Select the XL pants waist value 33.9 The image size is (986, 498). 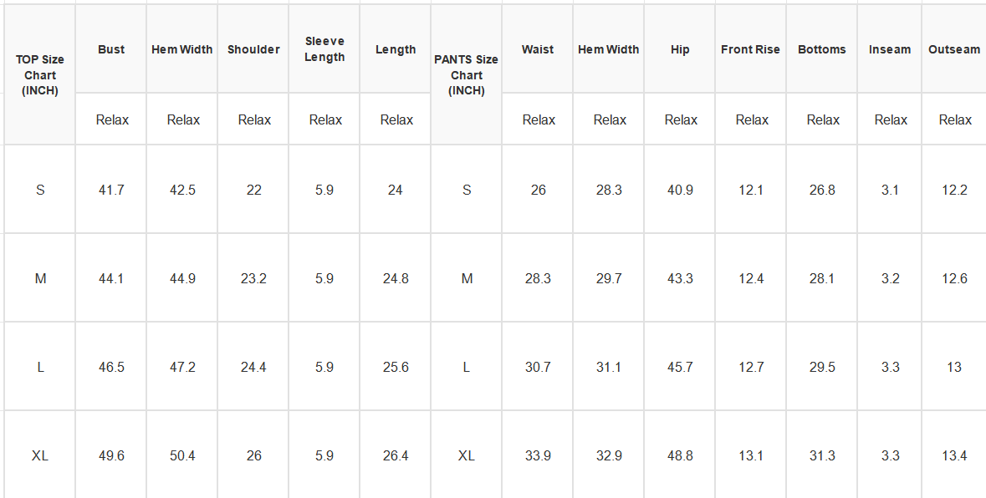(538, 455)
